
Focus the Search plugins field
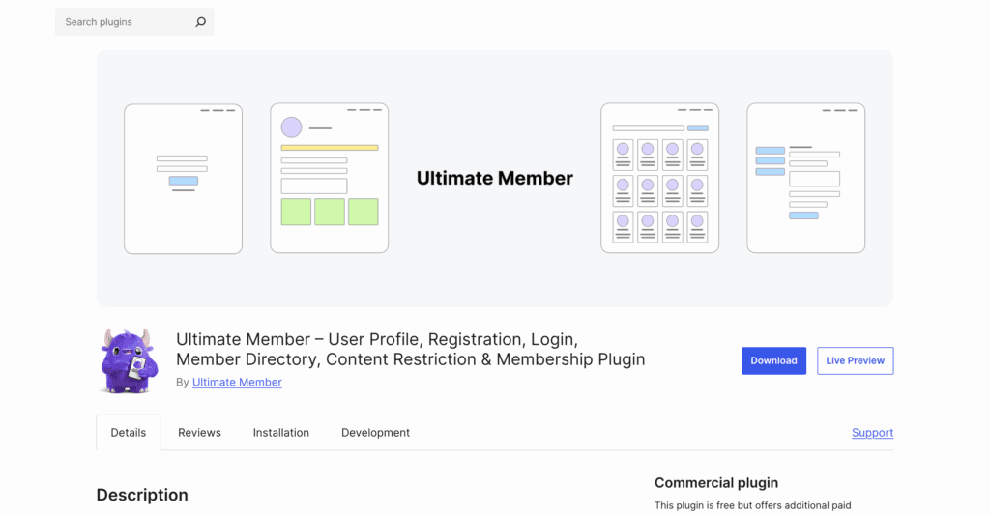tap(134, 22)
